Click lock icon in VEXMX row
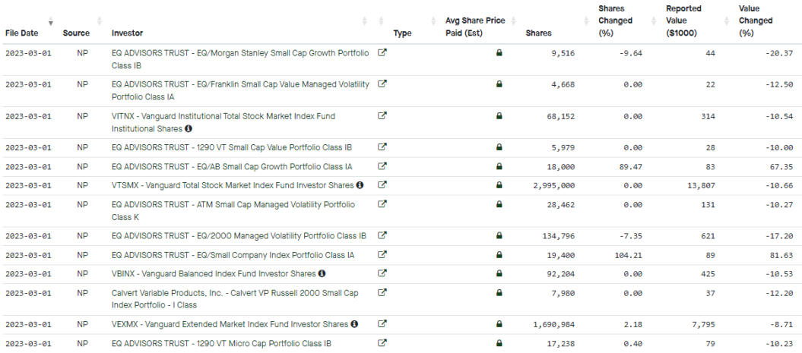The width and height of the screenshot is (802, 353). [x=499, y=324]
